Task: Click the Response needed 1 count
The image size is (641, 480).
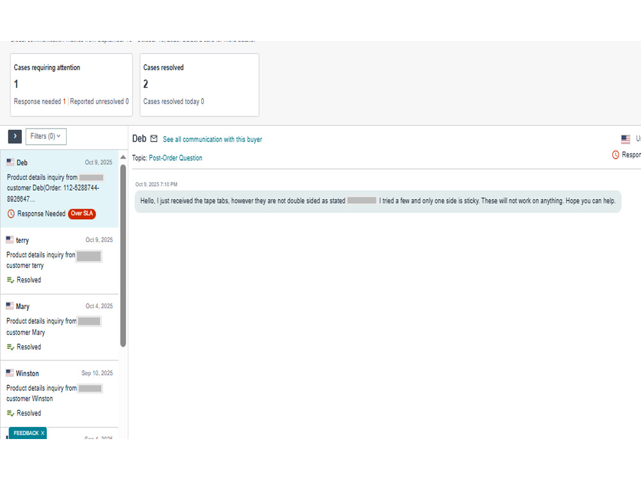Action: 40,101
